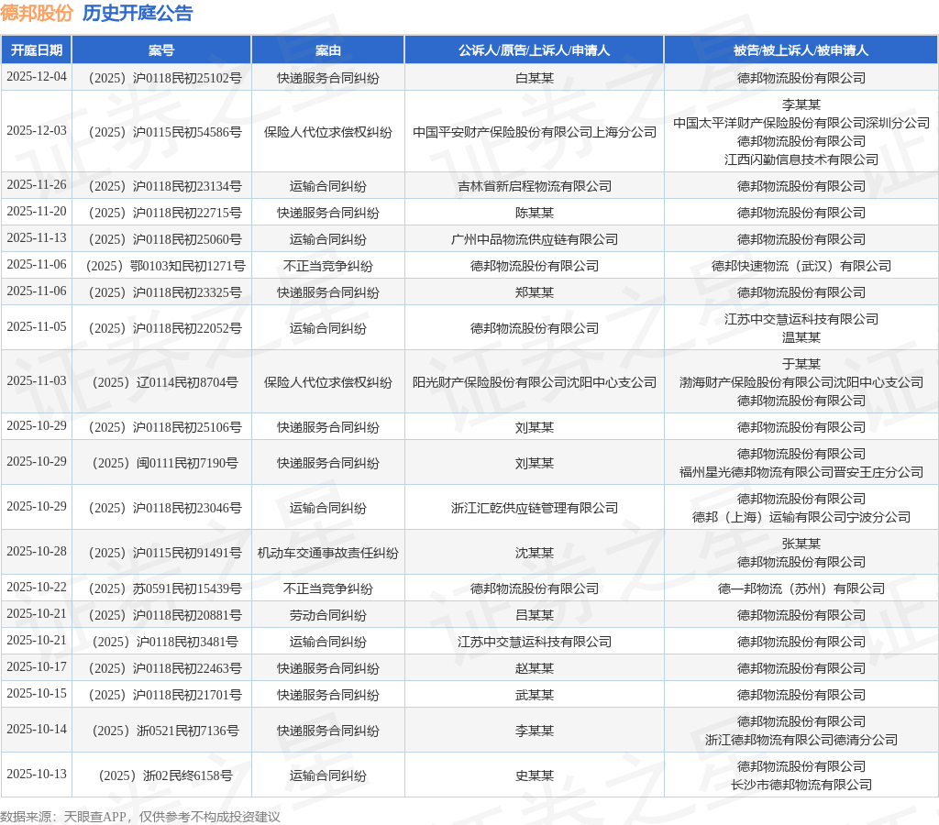Click defendant 温某某
939x825 pixels.
click(x=801, y=337)
